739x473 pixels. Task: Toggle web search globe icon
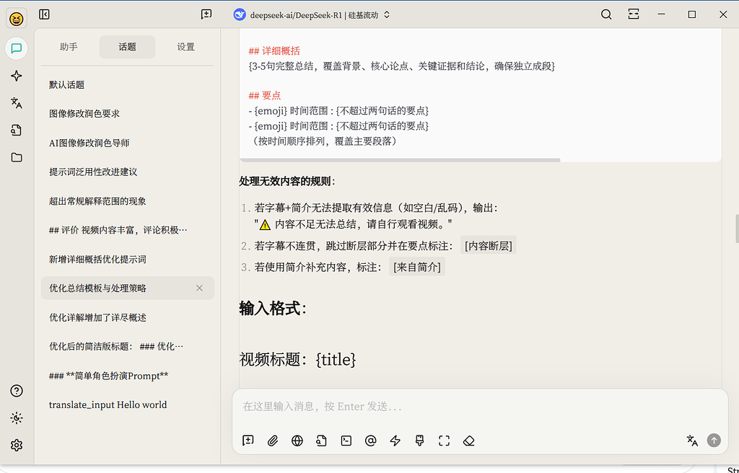pyautogui.click(x=297, y=441)
